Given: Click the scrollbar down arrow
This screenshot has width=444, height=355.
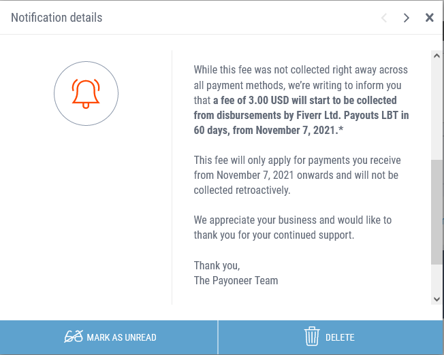Looking at the screenshot, I should click(x=437, y=299).
